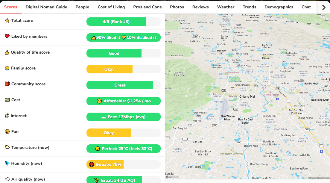Image resolution: width=330 pixels, height=183 pixels.
Task: Click the Fast: 17Mbps (avg) bar
Action: point(124,117)
